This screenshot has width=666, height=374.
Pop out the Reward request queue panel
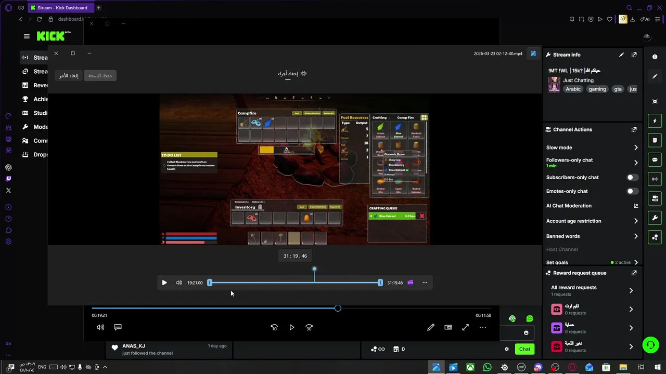pos(634,273)
